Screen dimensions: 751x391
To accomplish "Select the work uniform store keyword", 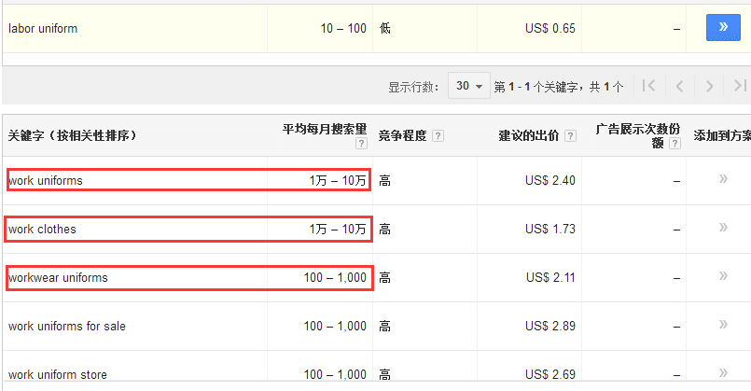I will [58, 375].
